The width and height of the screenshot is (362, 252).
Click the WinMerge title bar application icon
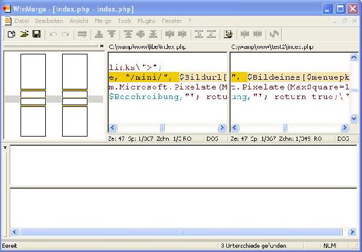(x=7, y=9)
